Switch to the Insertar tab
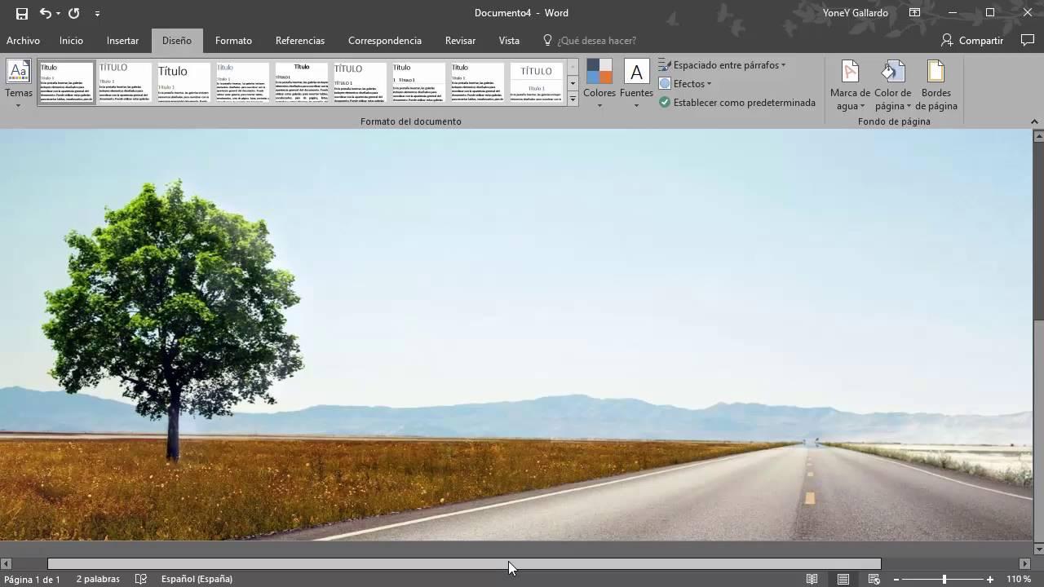The image size is (1044, 587). tap(122, 41)
